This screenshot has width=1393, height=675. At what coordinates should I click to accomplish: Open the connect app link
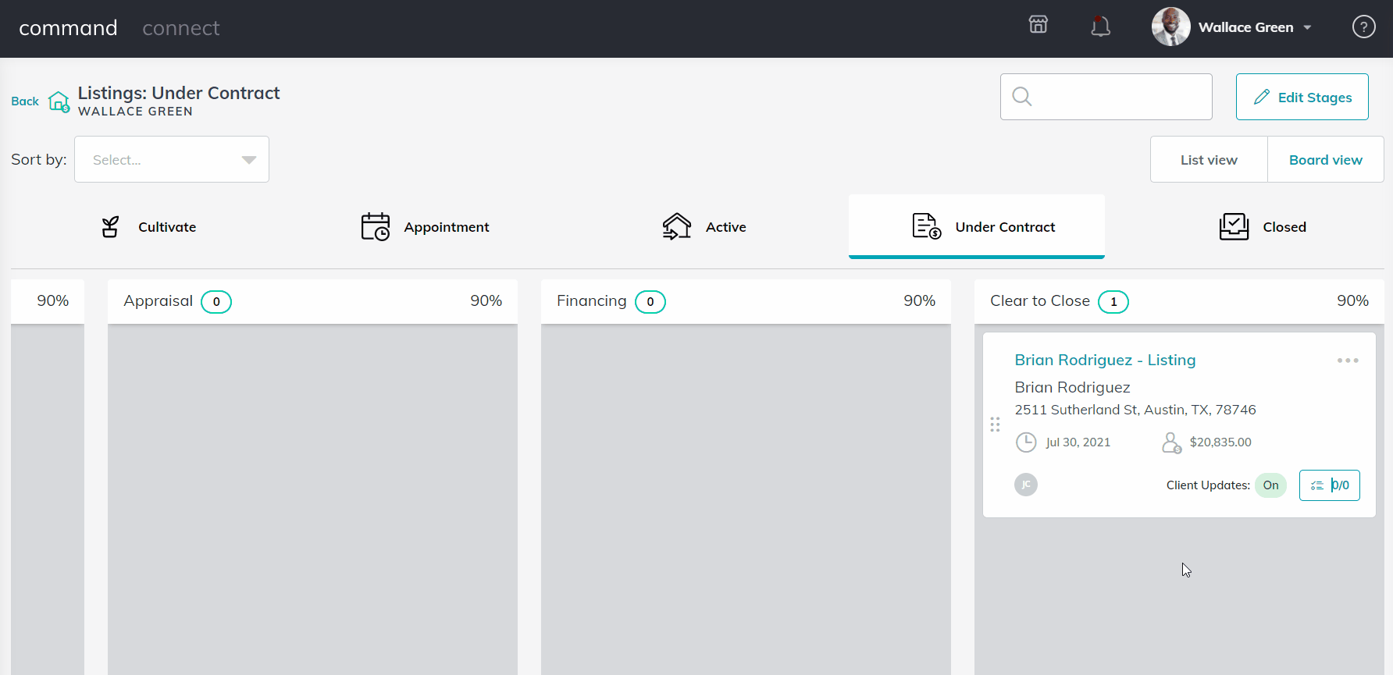tap(181, 28)
